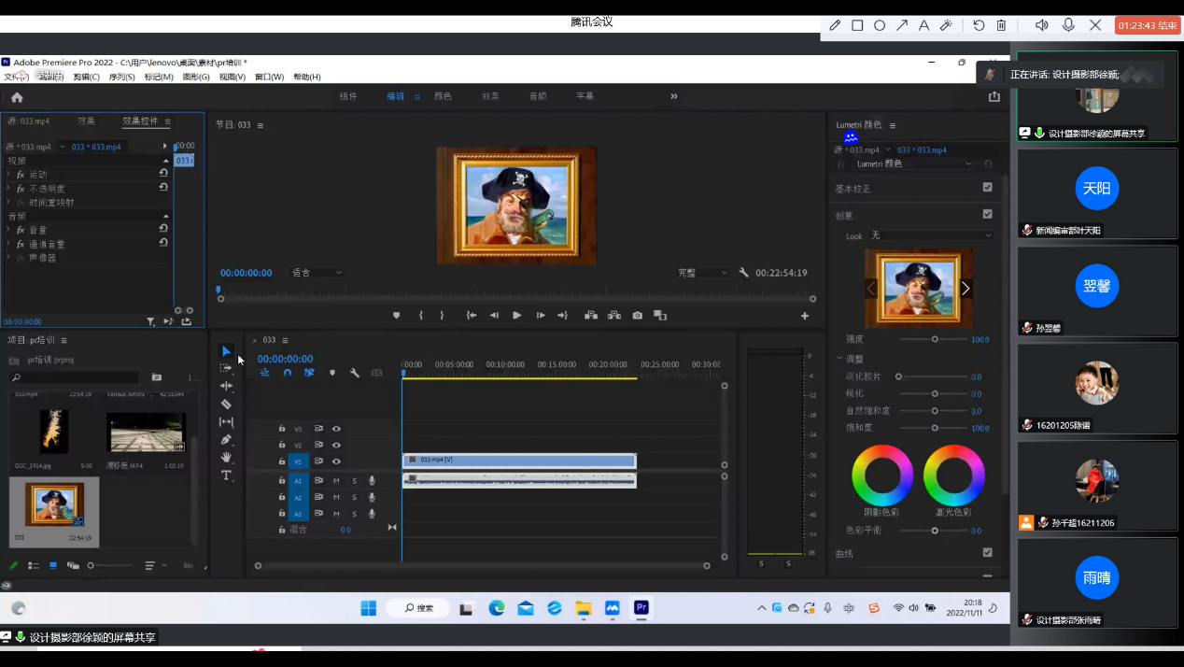Open the 适合 zoom level dropdown
The height and width of the screenshot is (667, 1184).
click(317, 273)
